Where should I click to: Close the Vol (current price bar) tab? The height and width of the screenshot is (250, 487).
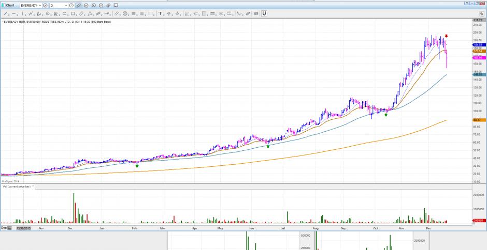point(33,186)
